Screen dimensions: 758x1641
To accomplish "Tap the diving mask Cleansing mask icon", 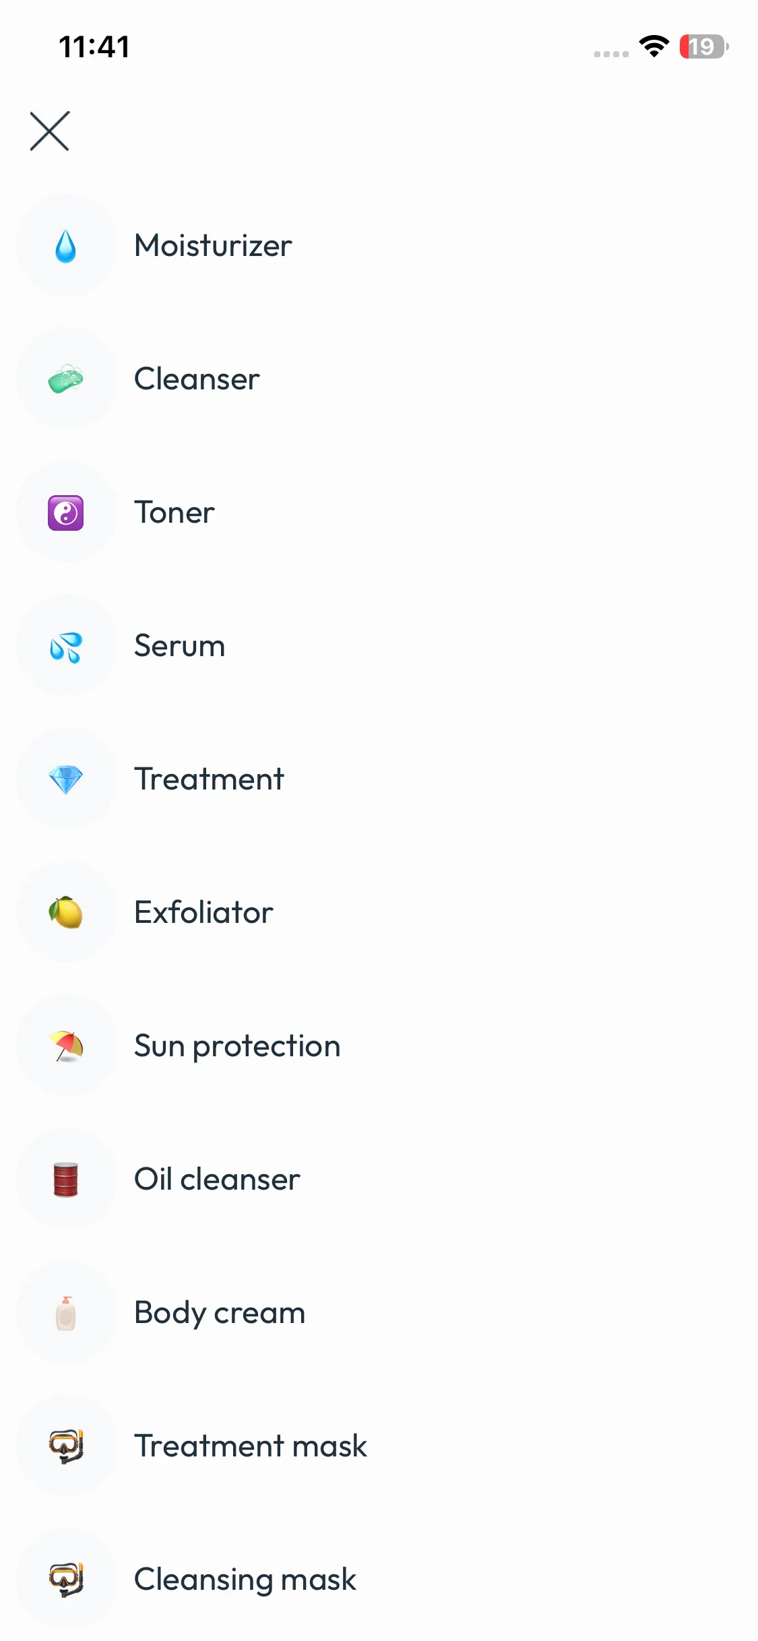I will click(x=66, y=1580).
